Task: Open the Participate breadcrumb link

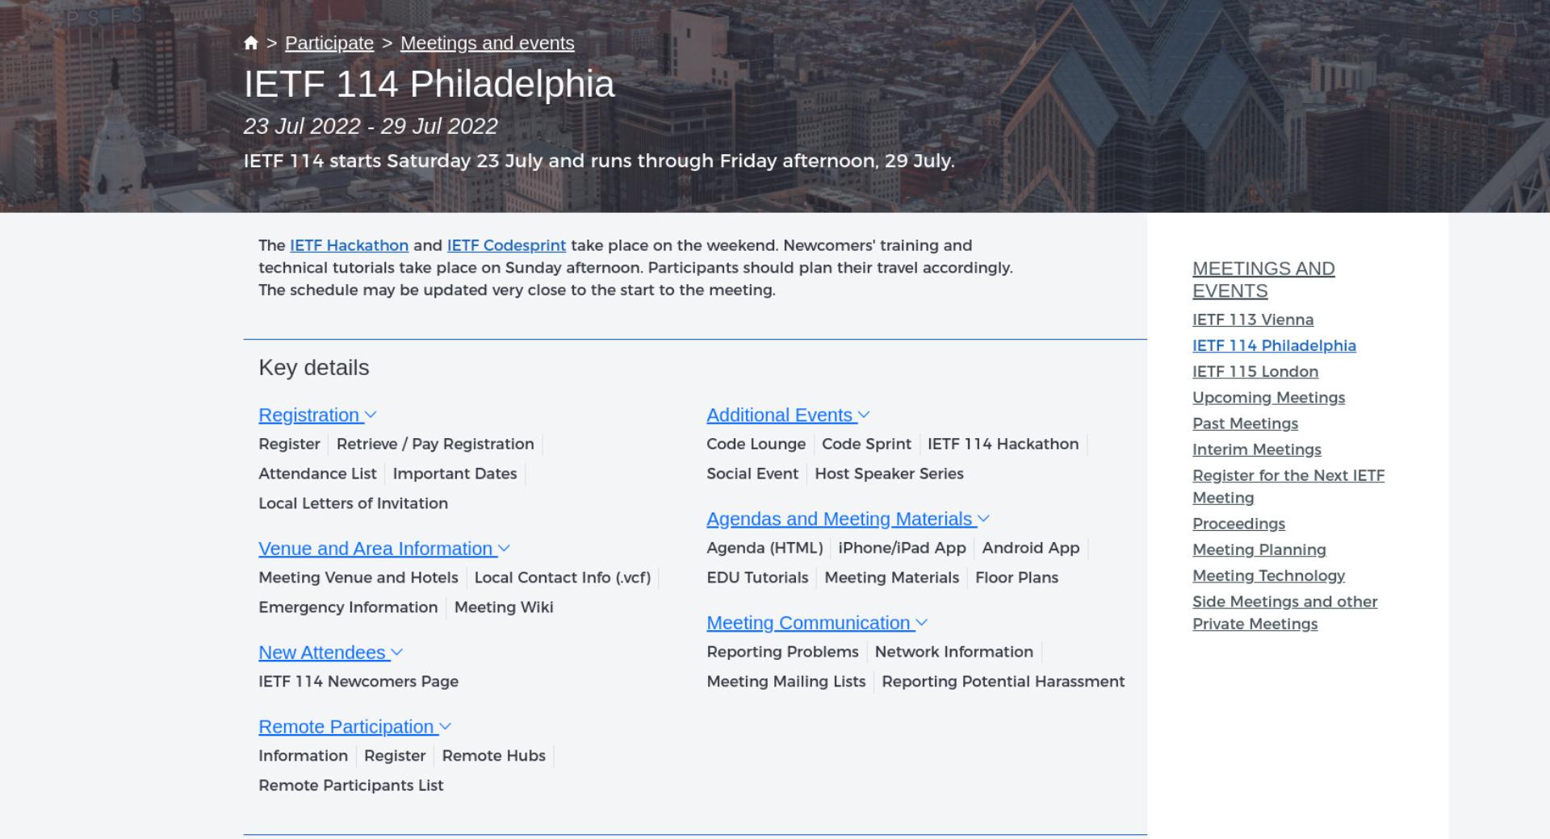Action: click(329, 44)
